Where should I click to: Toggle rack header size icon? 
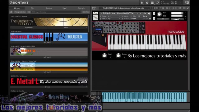tap(188, 8)
